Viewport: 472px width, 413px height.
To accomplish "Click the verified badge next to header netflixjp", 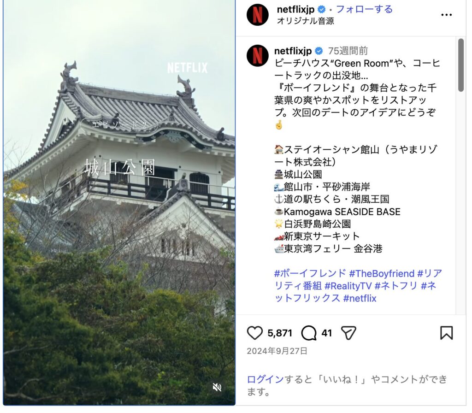I will click(x=321, y=10).
